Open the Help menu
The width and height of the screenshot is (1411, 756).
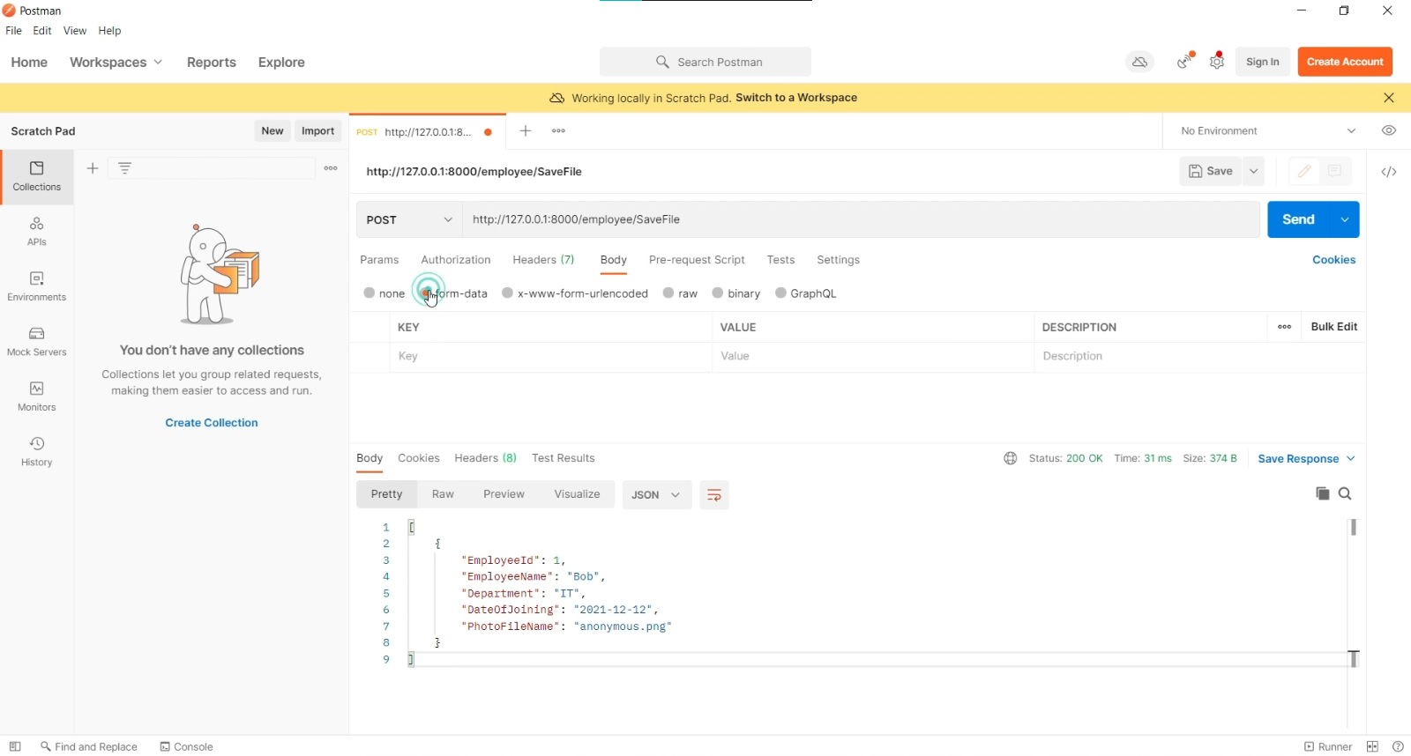coord(110,31)
